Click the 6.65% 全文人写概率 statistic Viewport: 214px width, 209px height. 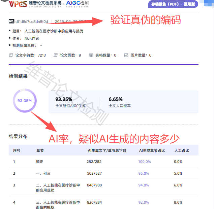(116, 99)
